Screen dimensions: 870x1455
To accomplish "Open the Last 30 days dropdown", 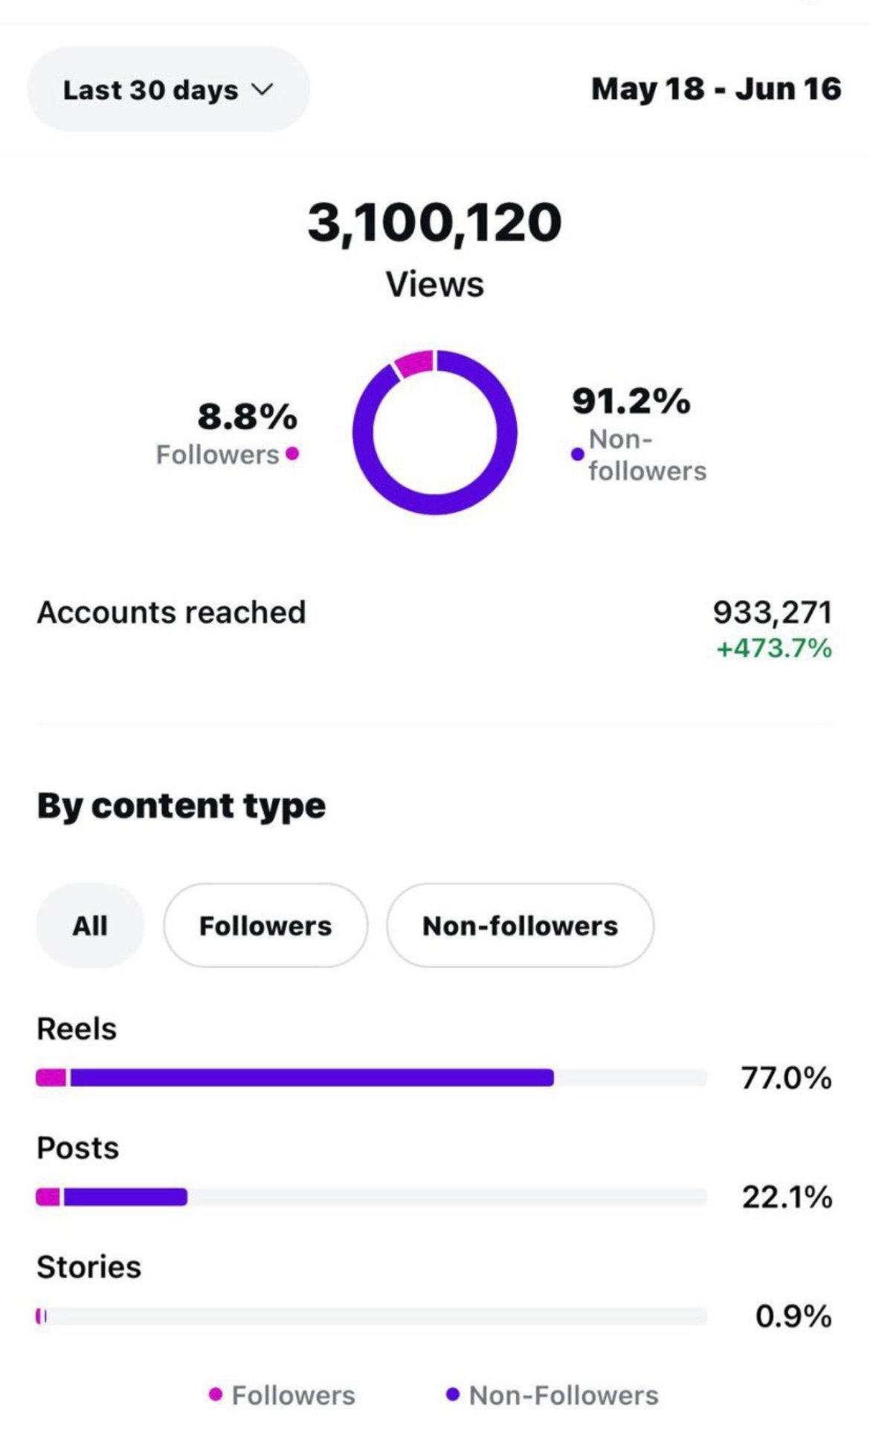I will coord(168,90).
